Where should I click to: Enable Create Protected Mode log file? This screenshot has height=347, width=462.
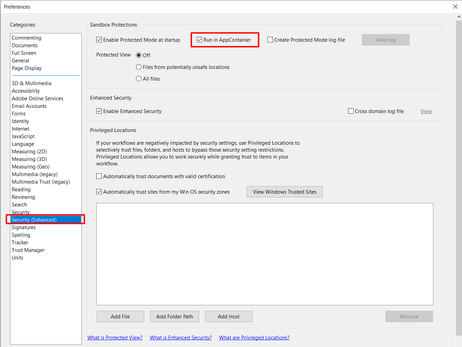(x=270, y=40)
